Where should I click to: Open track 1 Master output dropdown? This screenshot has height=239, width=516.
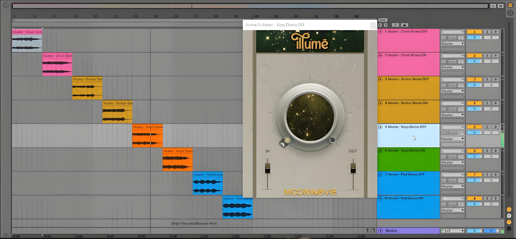(x=452, y=43)
